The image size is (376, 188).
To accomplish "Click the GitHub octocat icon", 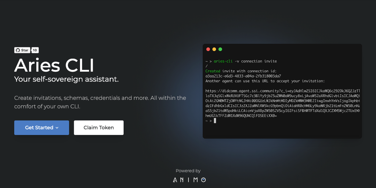I will 18,50.
